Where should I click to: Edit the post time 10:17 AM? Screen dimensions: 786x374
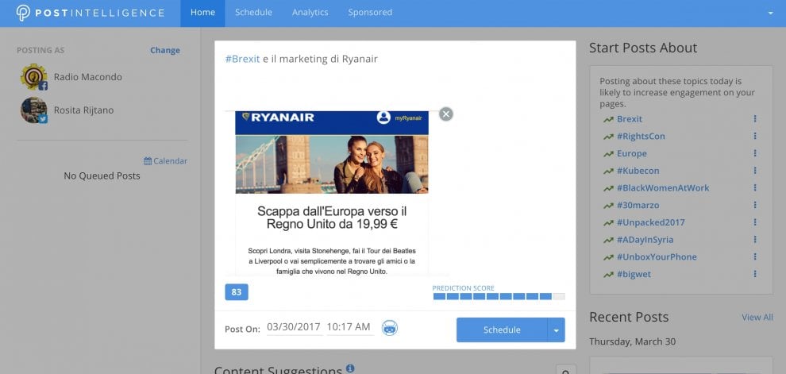coord(349,327)
